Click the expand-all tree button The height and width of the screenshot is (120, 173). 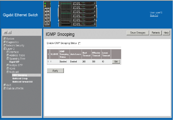[5, 32]
